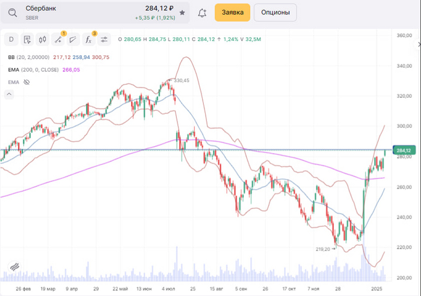421x296 pixels.
Task: Click the search magnifier icon
Action: [x=12, y=12]
